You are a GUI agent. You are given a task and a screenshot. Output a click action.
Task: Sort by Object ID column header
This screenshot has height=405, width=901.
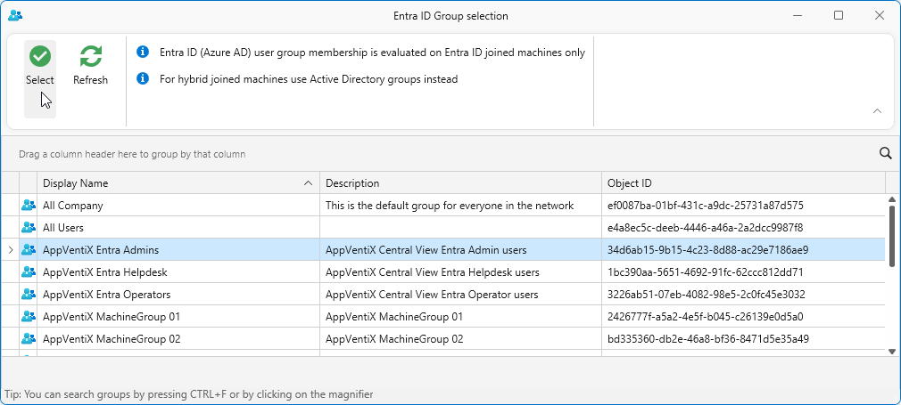744,183
